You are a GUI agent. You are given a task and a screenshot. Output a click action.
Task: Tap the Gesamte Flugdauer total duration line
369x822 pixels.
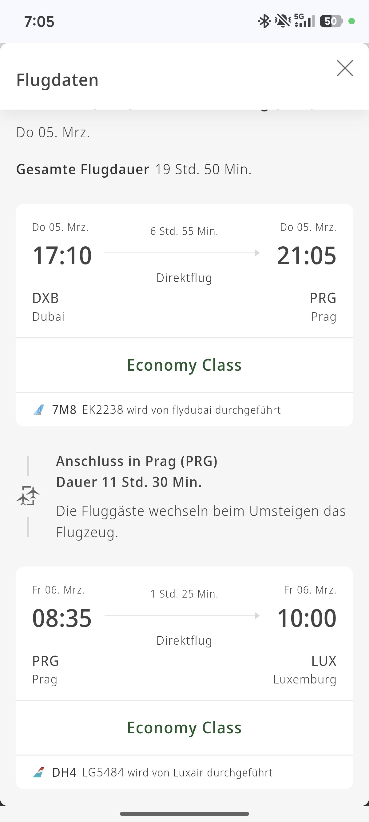pos(134,169)
